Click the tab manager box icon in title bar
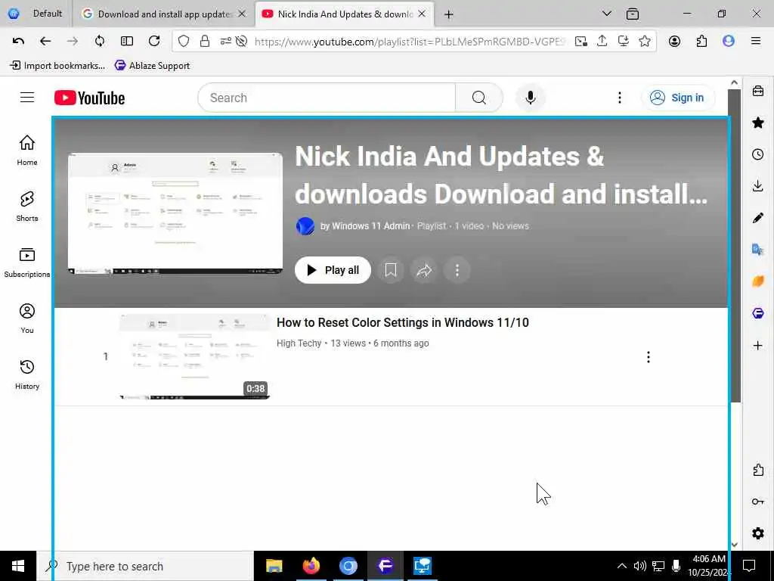This screenshot has height=581, width=774. pos(633,14)
